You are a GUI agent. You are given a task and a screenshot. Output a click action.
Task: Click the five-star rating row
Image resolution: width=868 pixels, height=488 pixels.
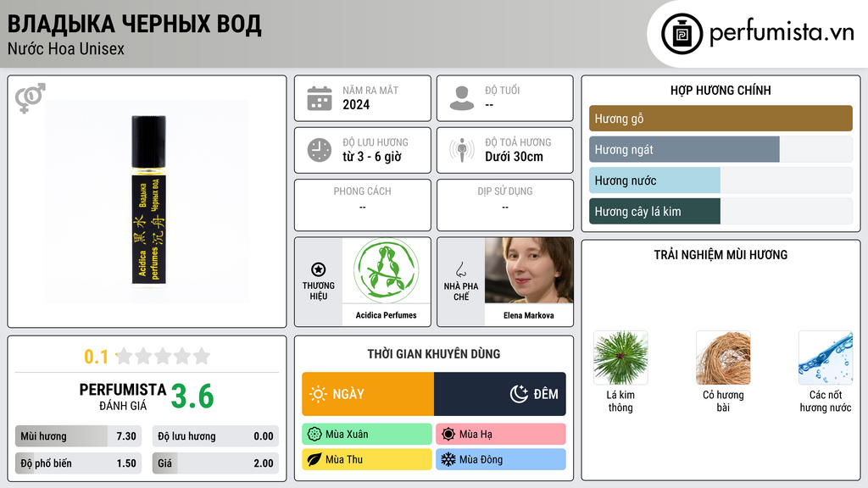coord(163,356)
